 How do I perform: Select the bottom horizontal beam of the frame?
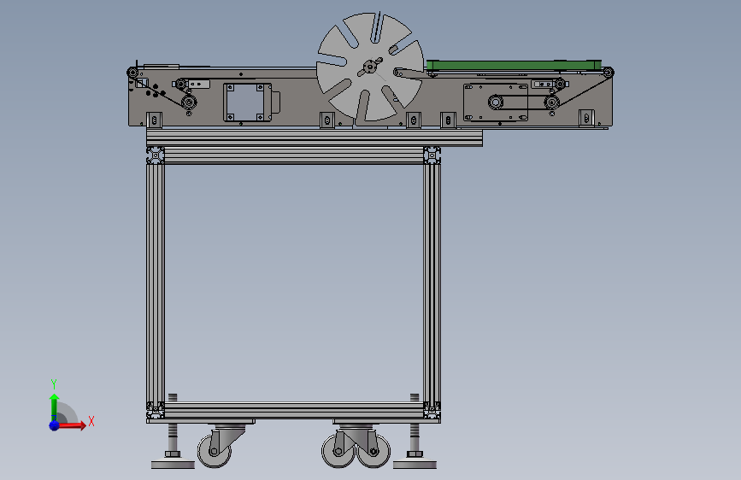click(x=293, y=410)
